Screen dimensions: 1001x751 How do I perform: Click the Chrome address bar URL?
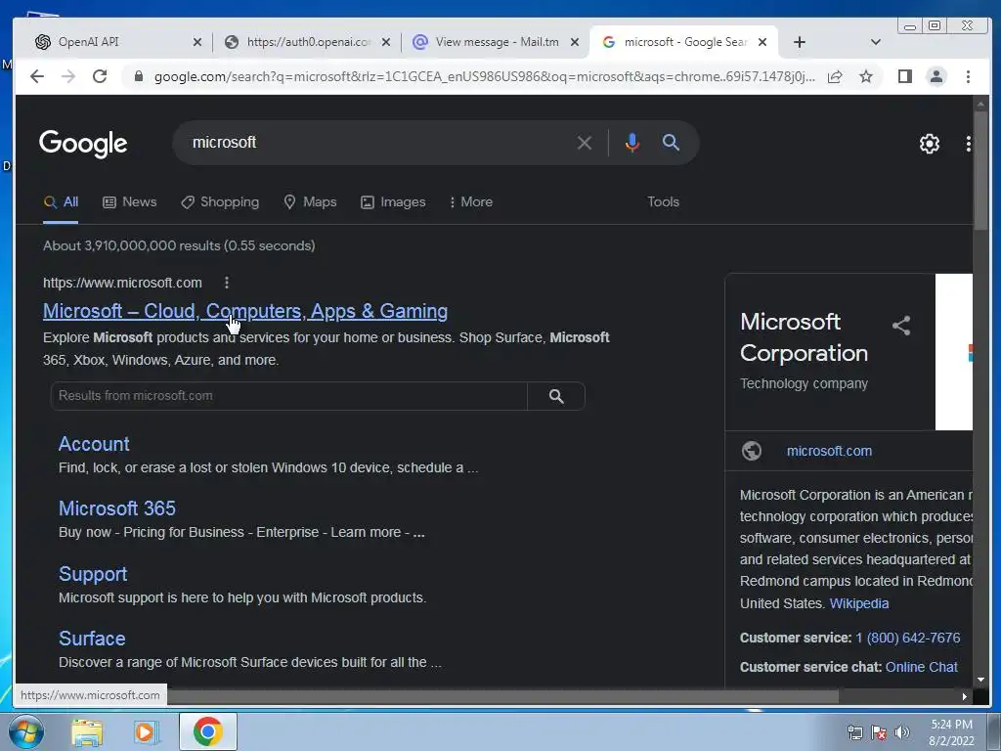(484, 76)
